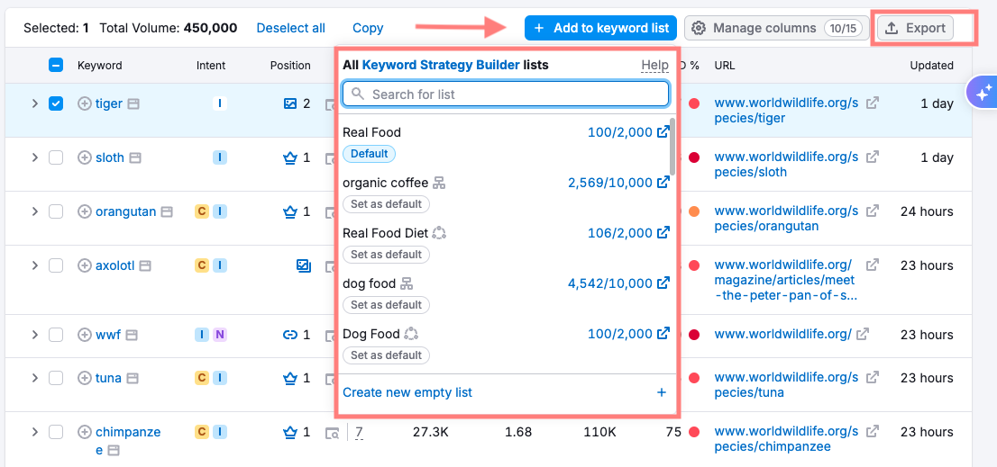Screen dimensions: 997x467
Task: Click the Export button
Action: pos(915,28)
